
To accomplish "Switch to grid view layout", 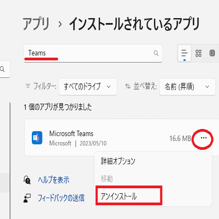I will pyautogui.click(x=199, y=53).
